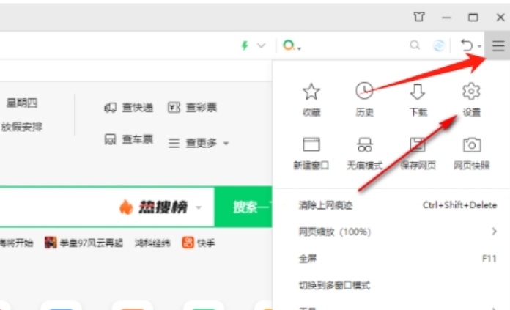Screen dimensions: 510x310
Task: Open the 下载 downloads arrow icon
Action: coord(418,92)
